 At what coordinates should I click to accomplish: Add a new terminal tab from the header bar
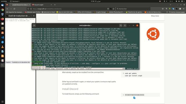pos(34,25)
